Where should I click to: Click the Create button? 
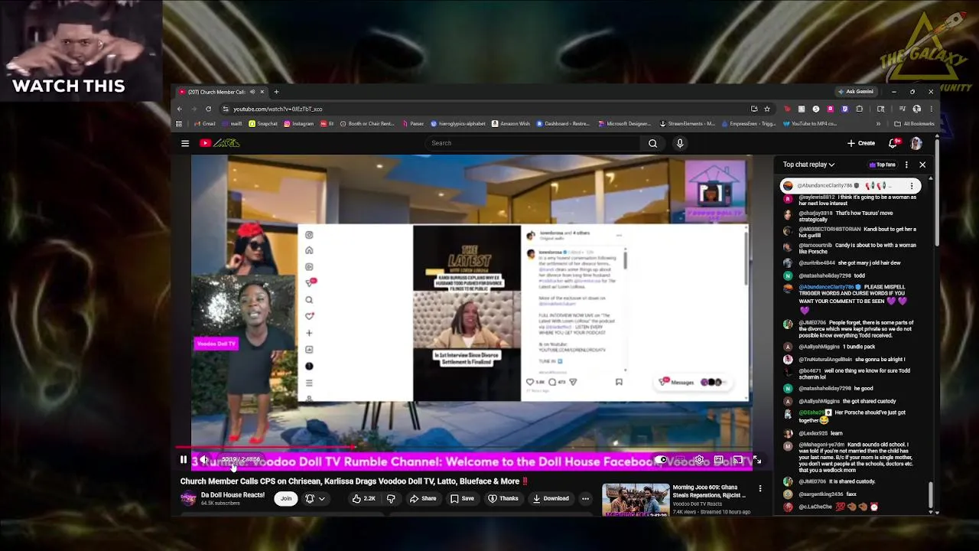coord(861,143)
